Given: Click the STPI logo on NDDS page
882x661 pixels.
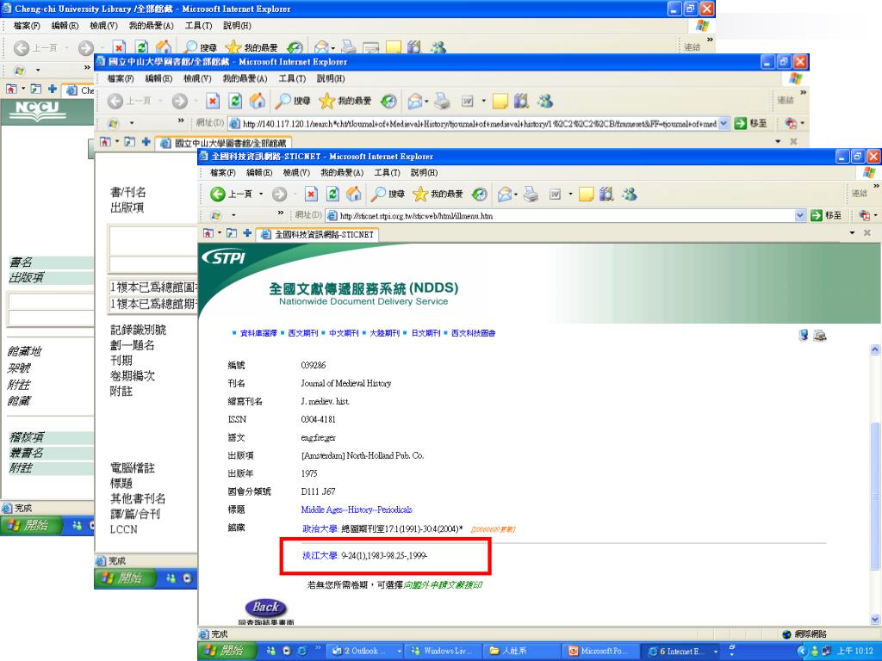Looking at the screenshot, I should [223, 257].
